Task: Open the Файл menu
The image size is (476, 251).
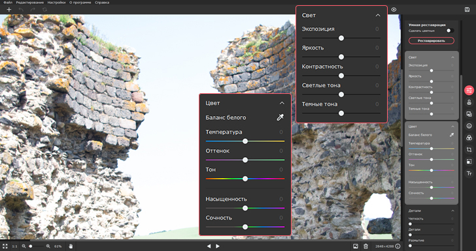Action: [8, 3]
